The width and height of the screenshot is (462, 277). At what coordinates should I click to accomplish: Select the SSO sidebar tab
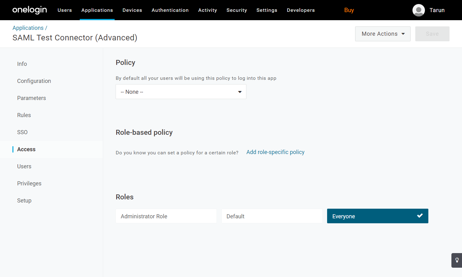[x=22, y=132]
